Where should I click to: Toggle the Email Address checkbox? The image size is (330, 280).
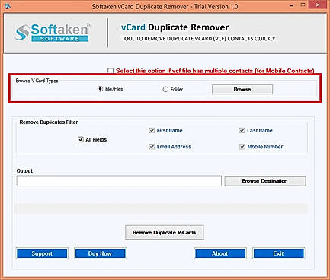point(152,147)
